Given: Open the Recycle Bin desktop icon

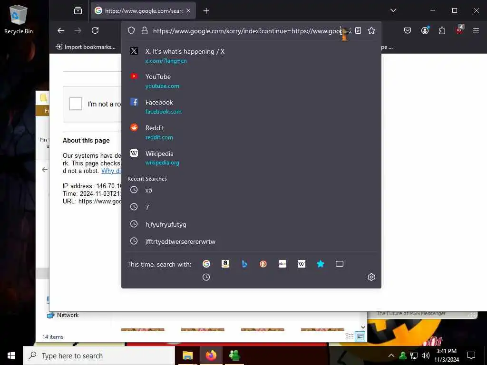Looking at the screenshot, I should pos(19,19).
